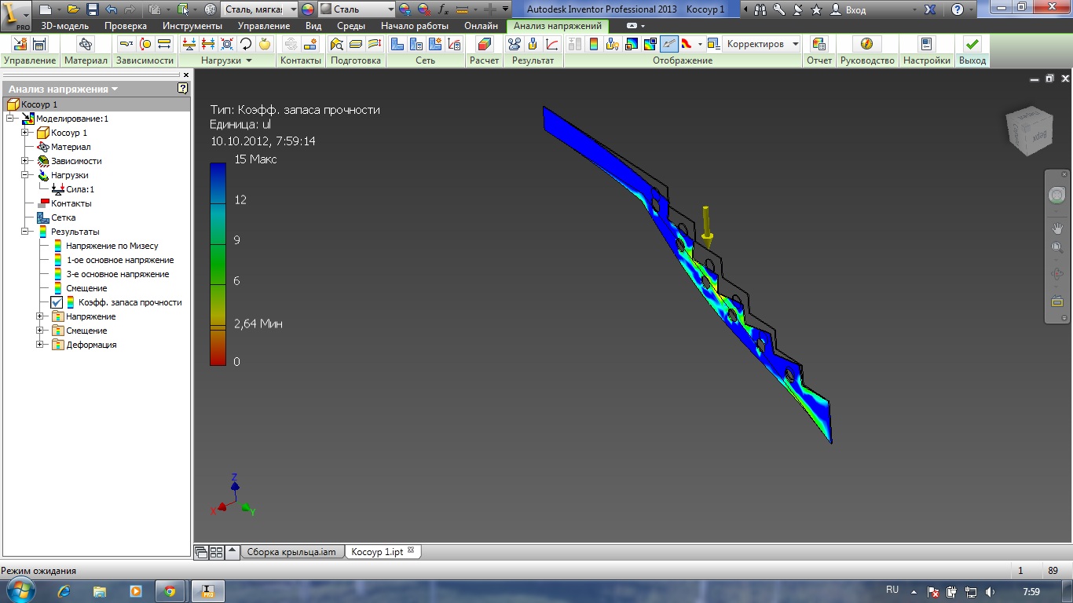This screenshot has width=1073, height=603.
Task: Expand the Деформация results folder
Action: pos(40,345)
